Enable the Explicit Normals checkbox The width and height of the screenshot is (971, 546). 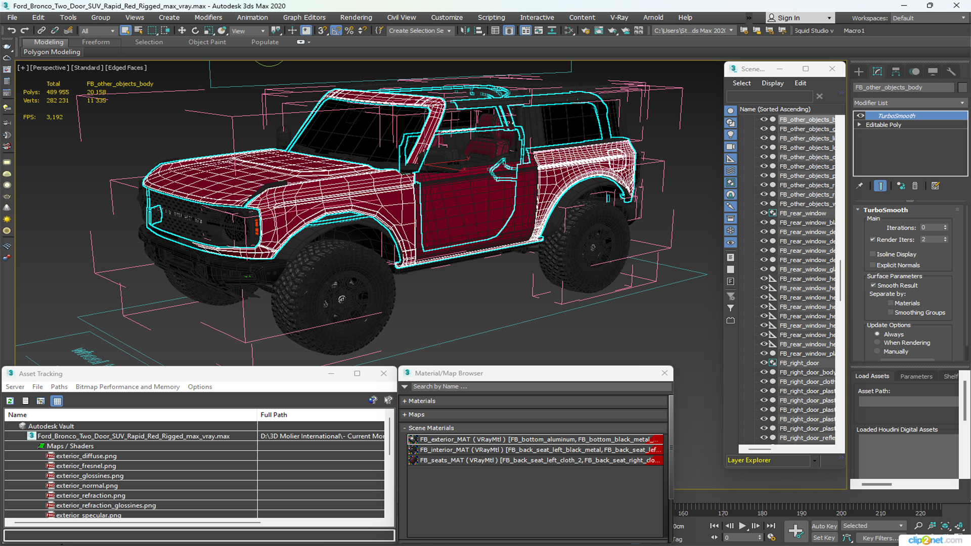click(x=872, y=265)
